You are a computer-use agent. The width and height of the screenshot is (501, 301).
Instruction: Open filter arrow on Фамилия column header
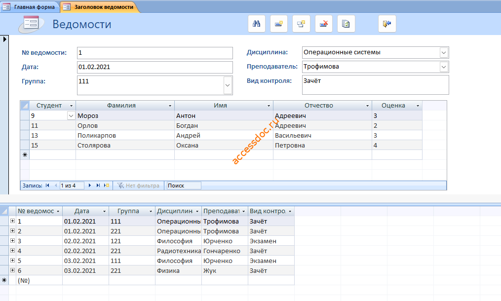170,106
